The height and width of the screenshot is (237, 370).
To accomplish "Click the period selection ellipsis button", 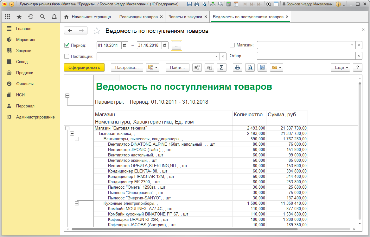I will point(176,45).
